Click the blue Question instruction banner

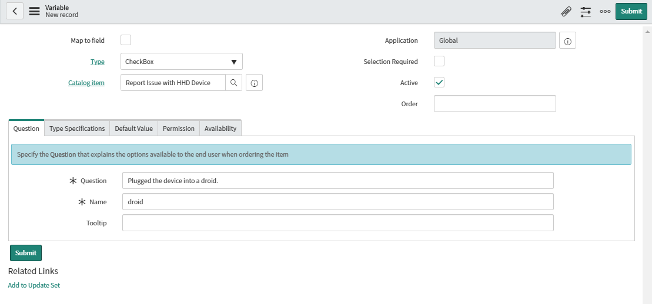coord(321,154)
